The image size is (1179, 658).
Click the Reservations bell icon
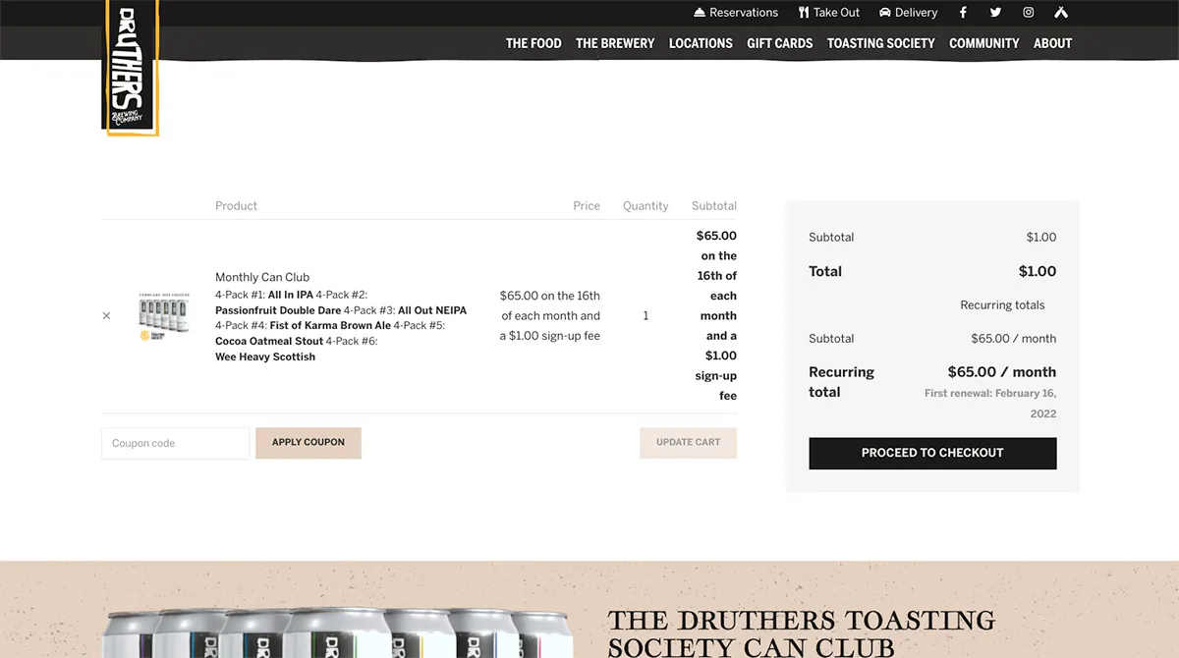700,13
